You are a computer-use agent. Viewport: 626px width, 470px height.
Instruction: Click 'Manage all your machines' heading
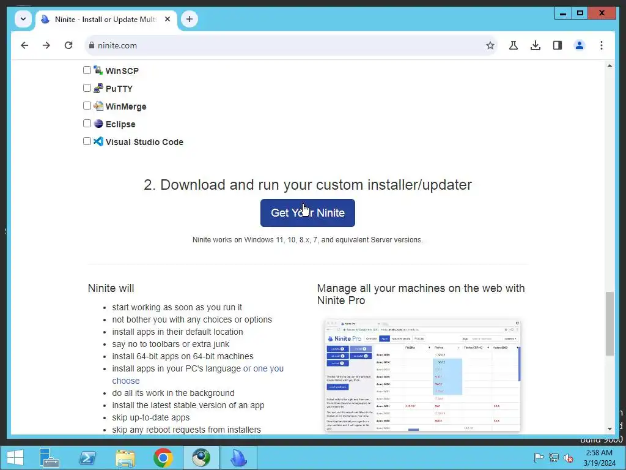pyautogui.click(x=421, y=294)
